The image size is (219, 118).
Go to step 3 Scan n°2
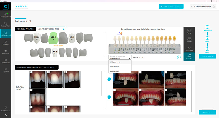coord(208,49)
